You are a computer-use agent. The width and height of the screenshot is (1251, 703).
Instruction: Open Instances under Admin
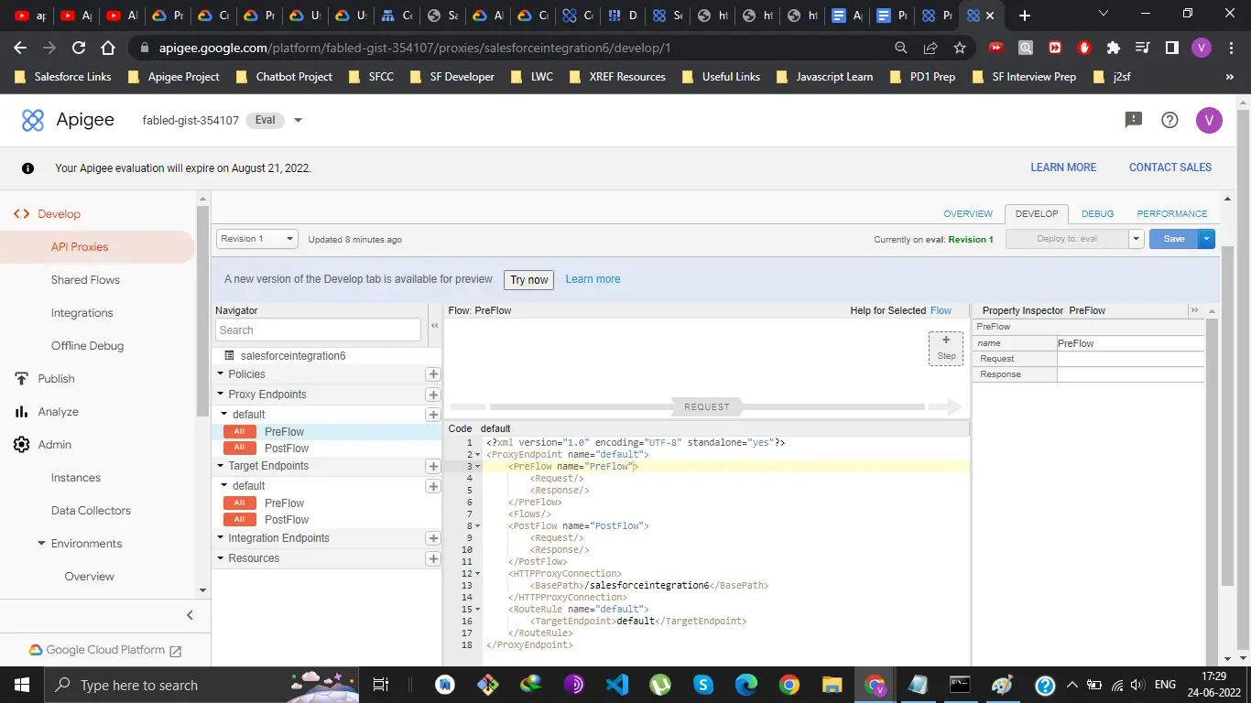tap(76, 478)
